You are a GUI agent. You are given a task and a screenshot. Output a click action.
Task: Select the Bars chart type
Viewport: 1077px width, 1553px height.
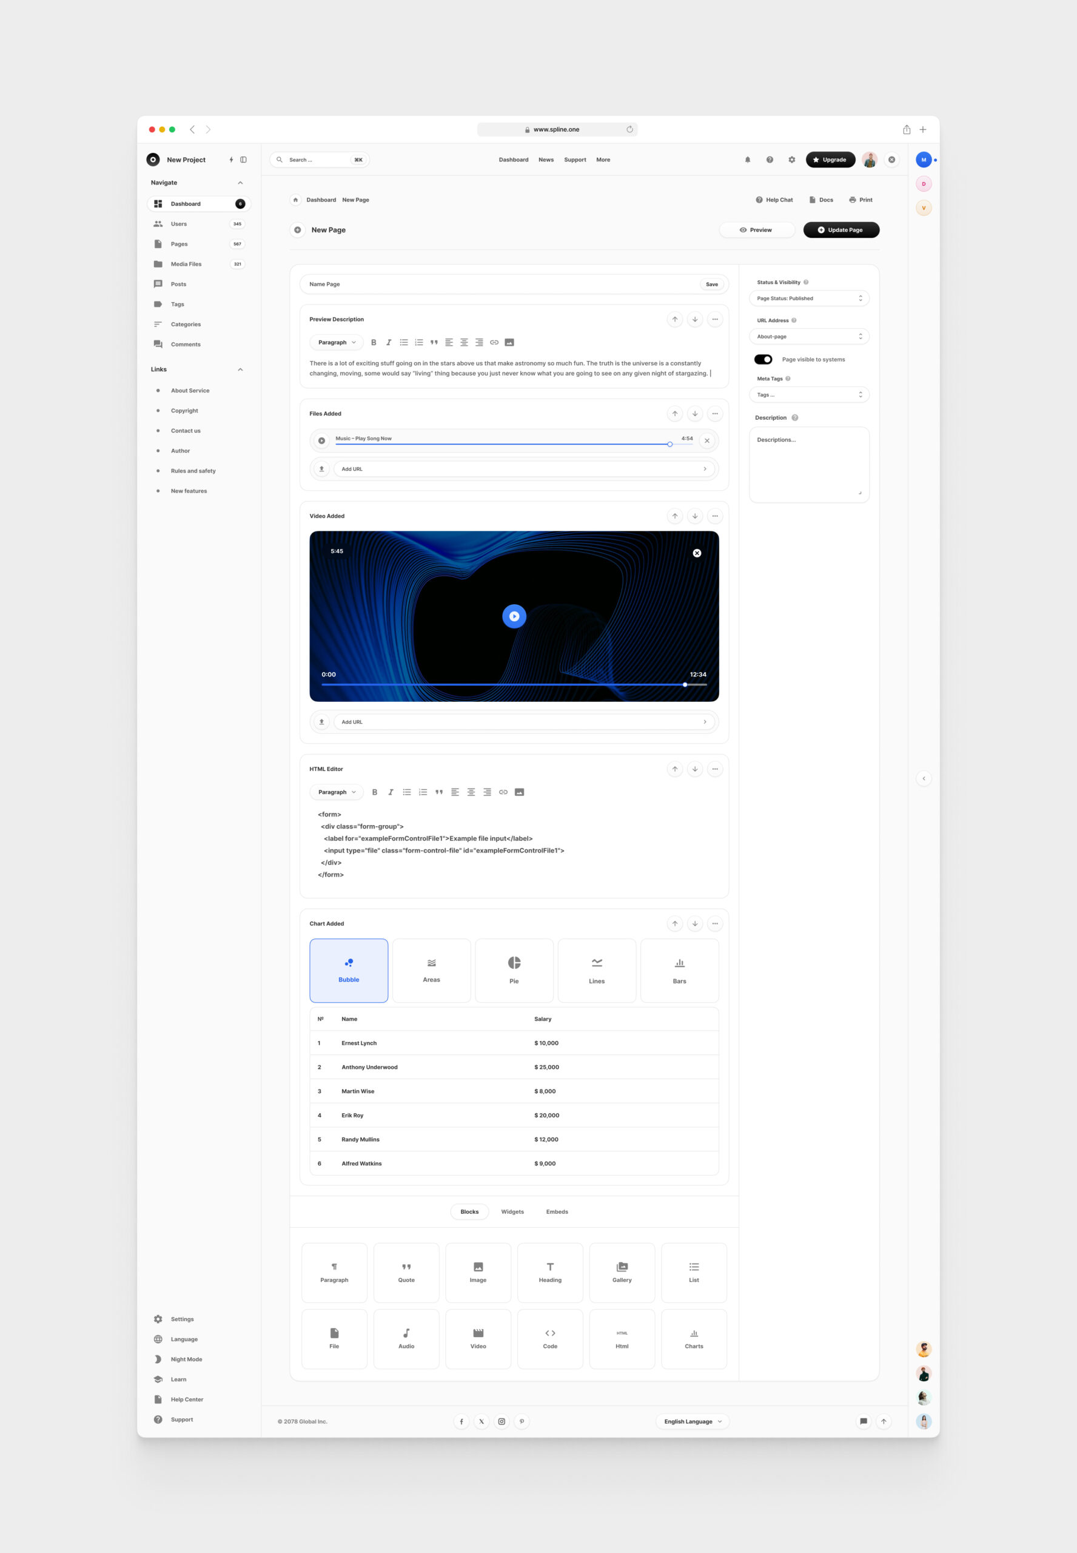coord(680,971)
